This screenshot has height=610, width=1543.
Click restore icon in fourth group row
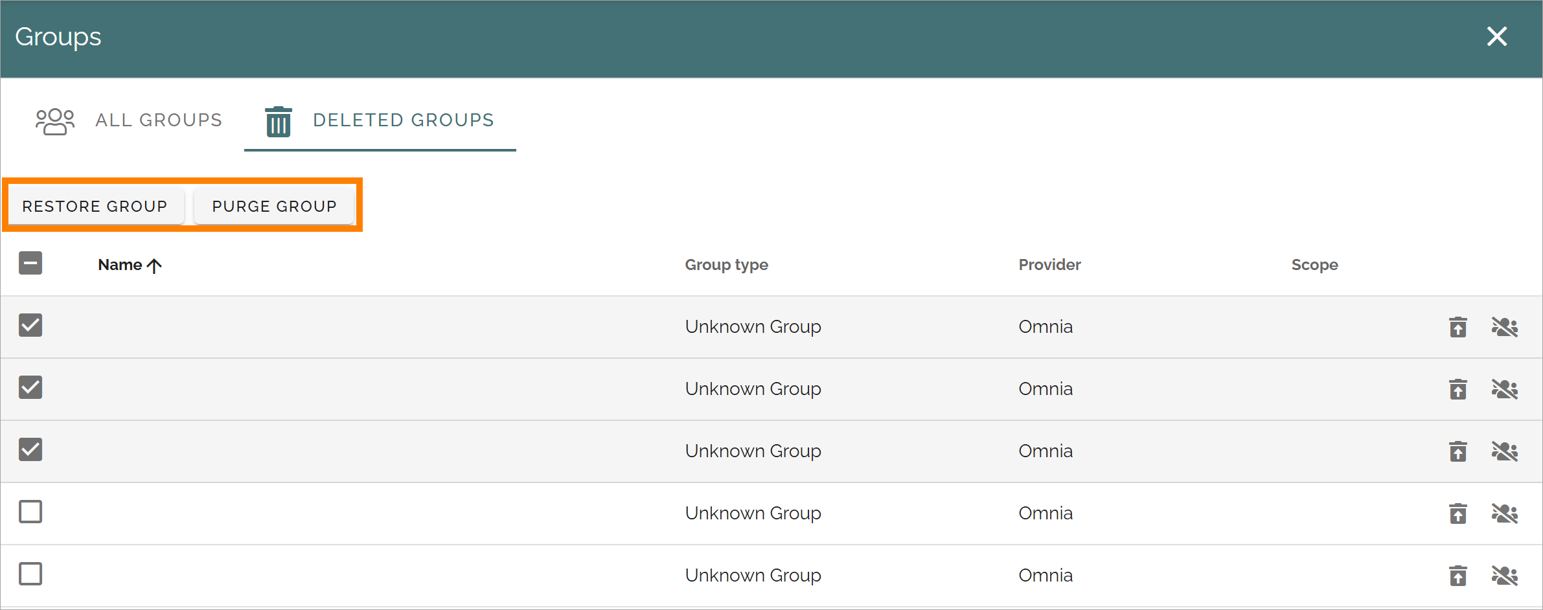[1458, 514]
